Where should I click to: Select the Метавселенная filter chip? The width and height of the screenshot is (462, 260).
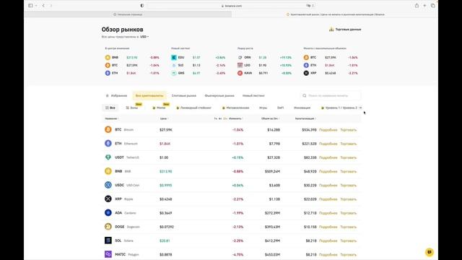pyautogui.click(x=236, y=108)
